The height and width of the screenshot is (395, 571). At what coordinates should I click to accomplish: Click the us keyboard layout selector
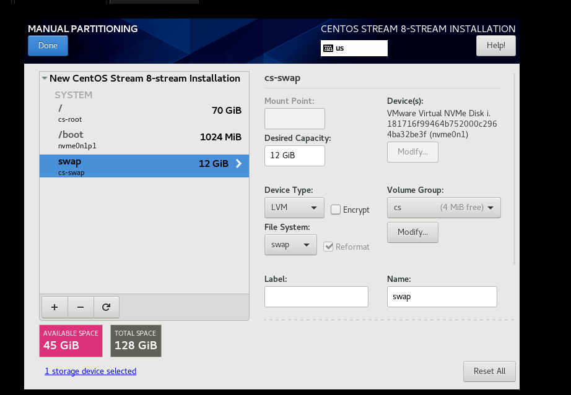pos(354,48)
